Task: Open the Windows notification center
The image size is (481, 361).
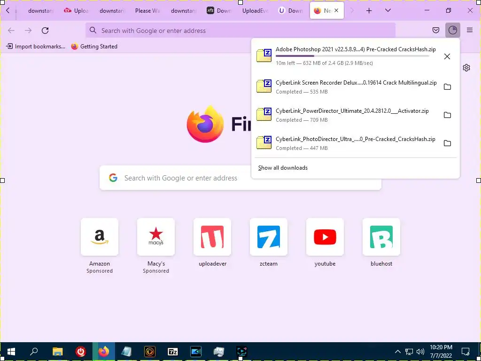Action: 465,352
